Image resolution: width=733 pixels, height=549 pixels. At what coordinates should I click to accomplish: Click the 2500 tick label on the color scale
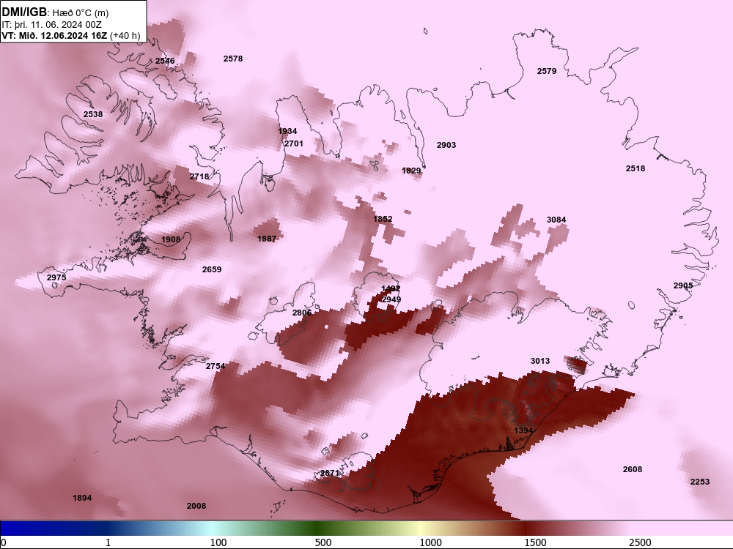point(640,542)
